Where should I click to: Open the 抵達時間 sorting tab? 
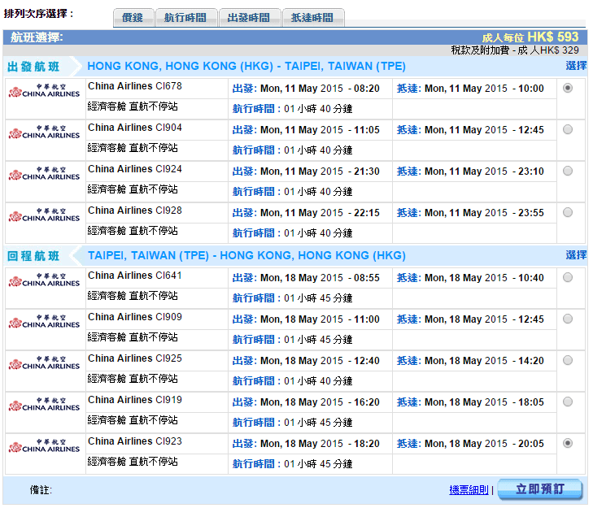(312, 18)
